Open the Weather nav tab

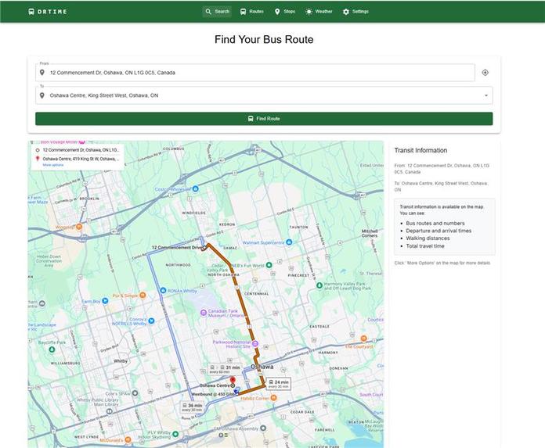pos(319,12)
